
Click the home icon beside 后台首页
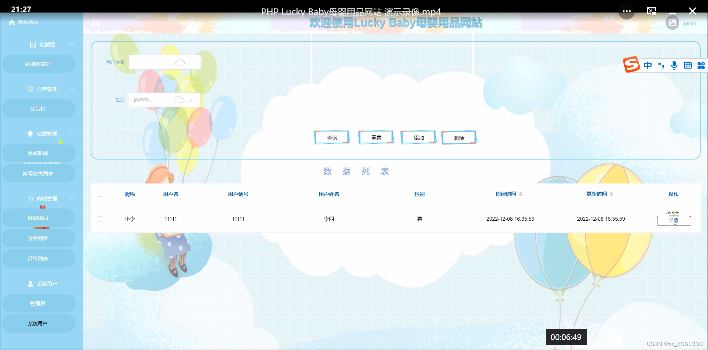pyautogui.click(x=12, y=22)
